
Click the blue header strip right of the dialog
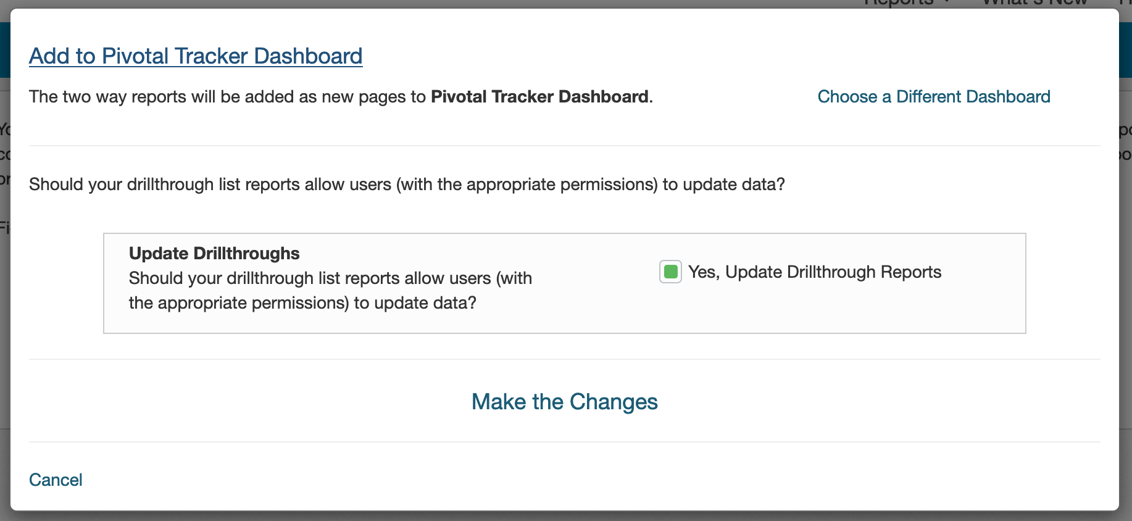[x=1125, y=56]
